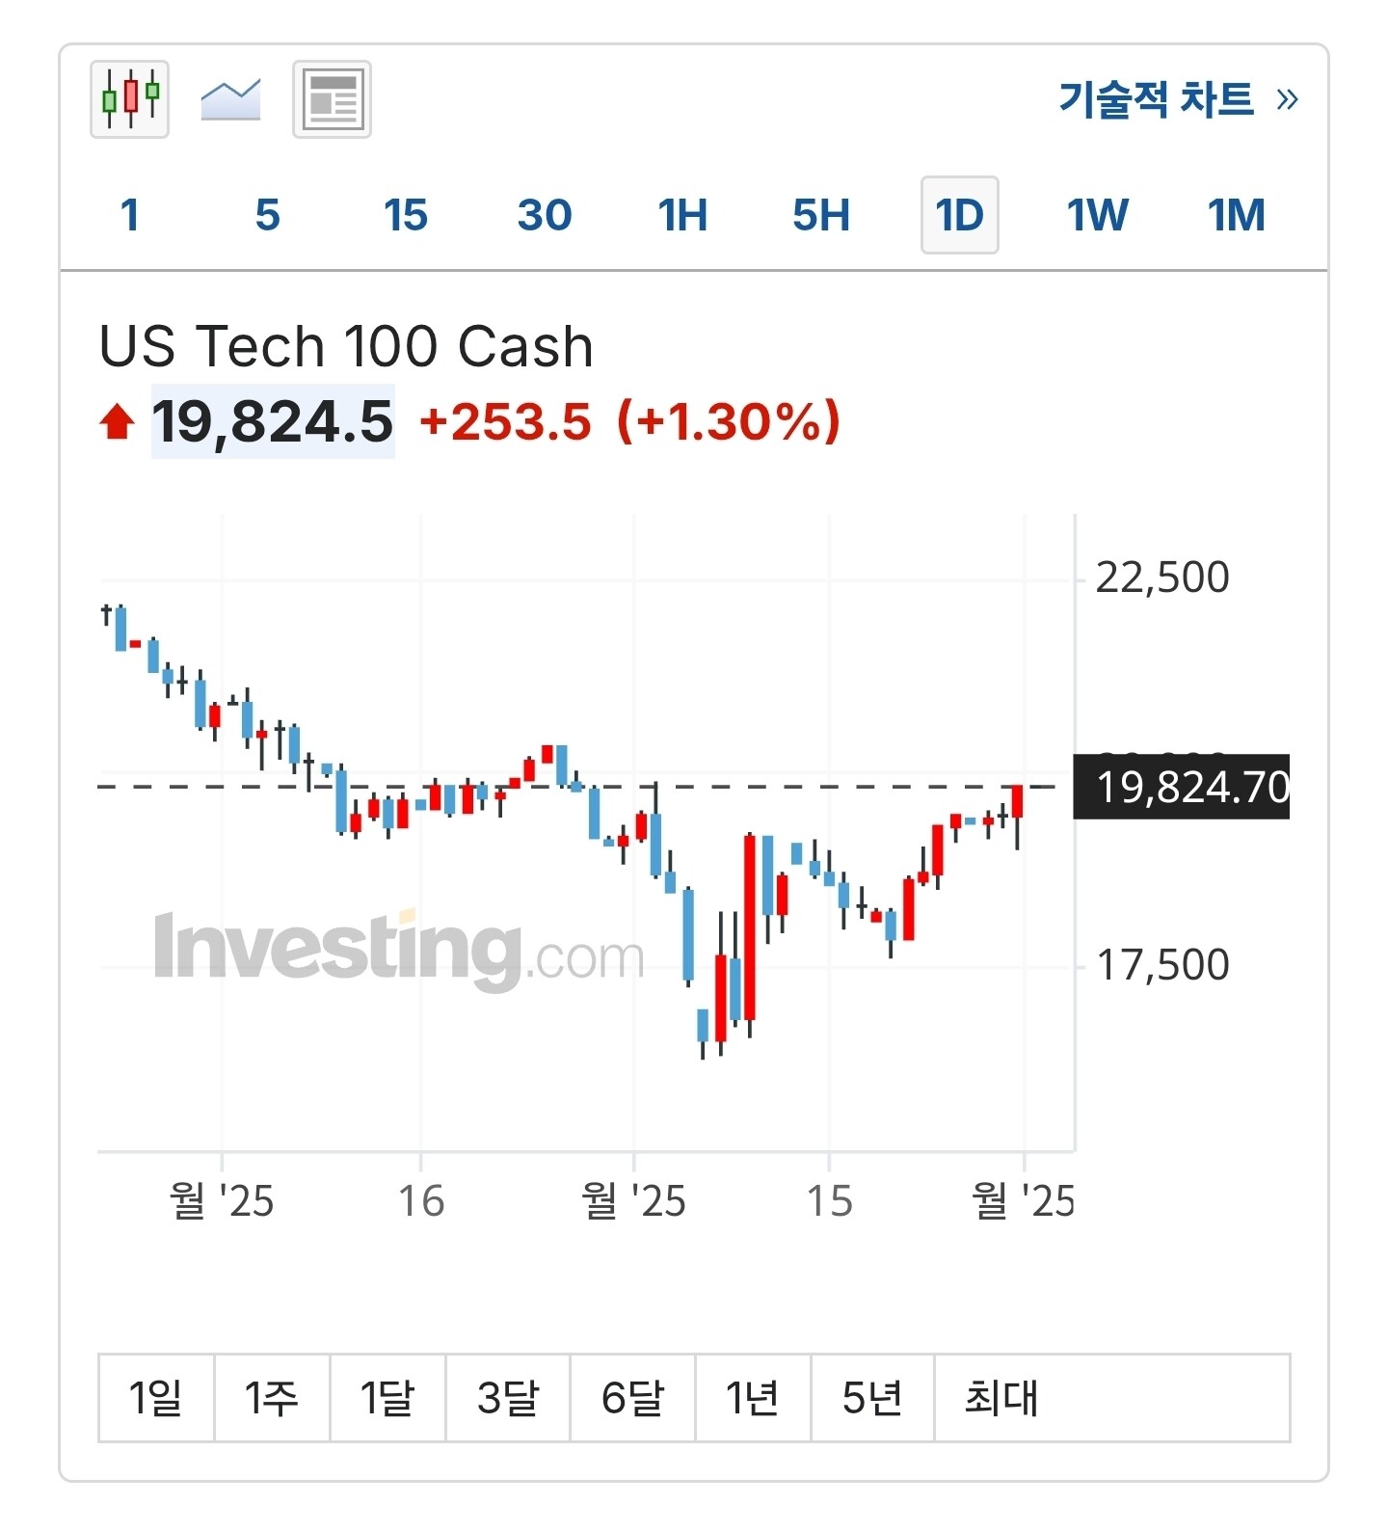Show the 3달 time range

508,1397
